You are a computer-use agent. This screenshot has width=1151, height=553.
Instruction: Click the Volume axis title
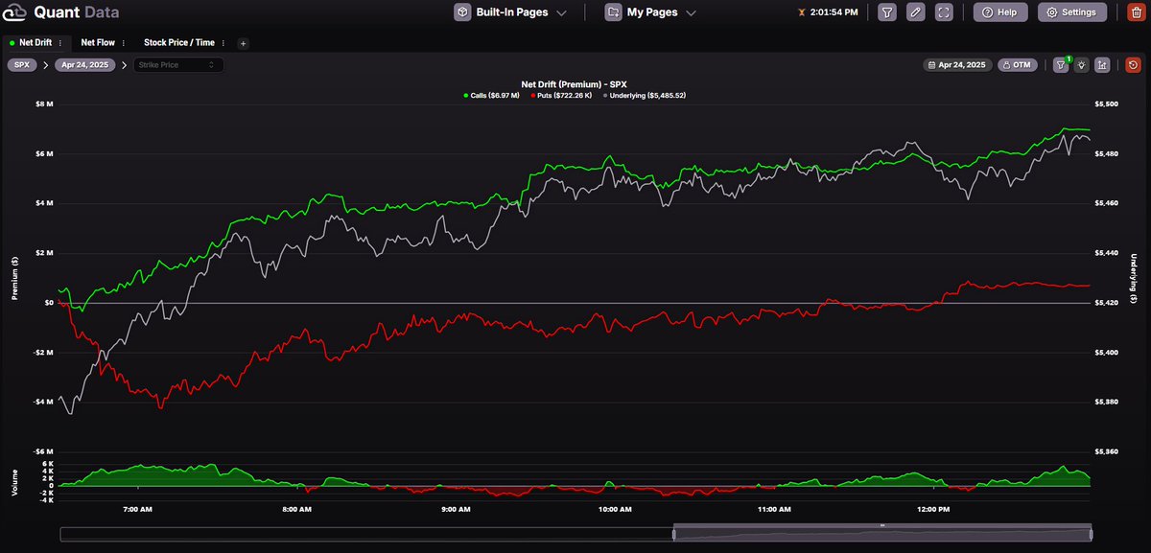14,482
